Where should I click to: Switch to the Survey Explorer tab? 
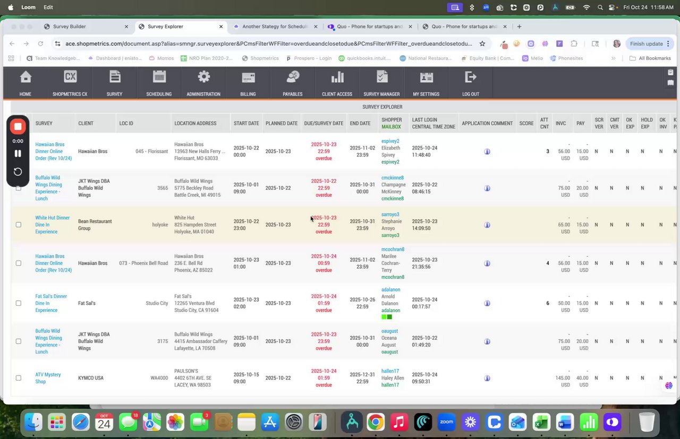[180, 27]
